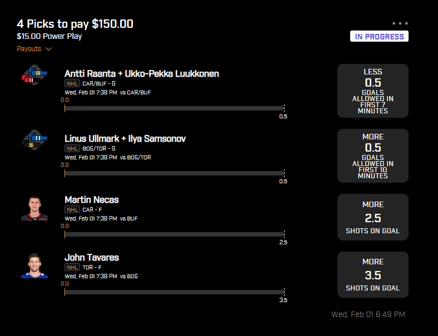Click 2.5 target marker on Necas bar
The image size is (438, 336).
pos(283,243)
